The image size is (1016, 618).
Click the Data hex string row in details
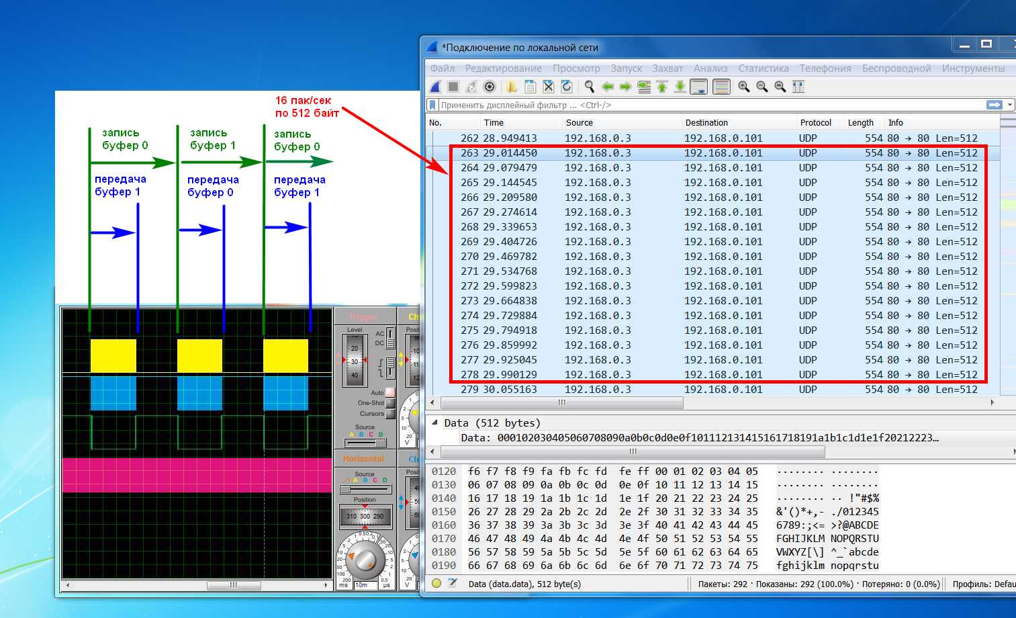click(x=700, y=437)
